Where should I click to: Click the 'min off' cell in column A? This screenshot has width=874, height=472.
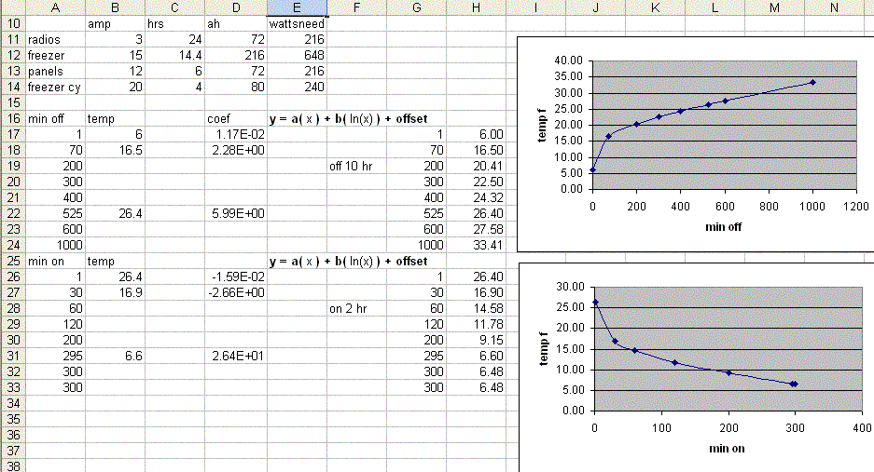(56, 118)
